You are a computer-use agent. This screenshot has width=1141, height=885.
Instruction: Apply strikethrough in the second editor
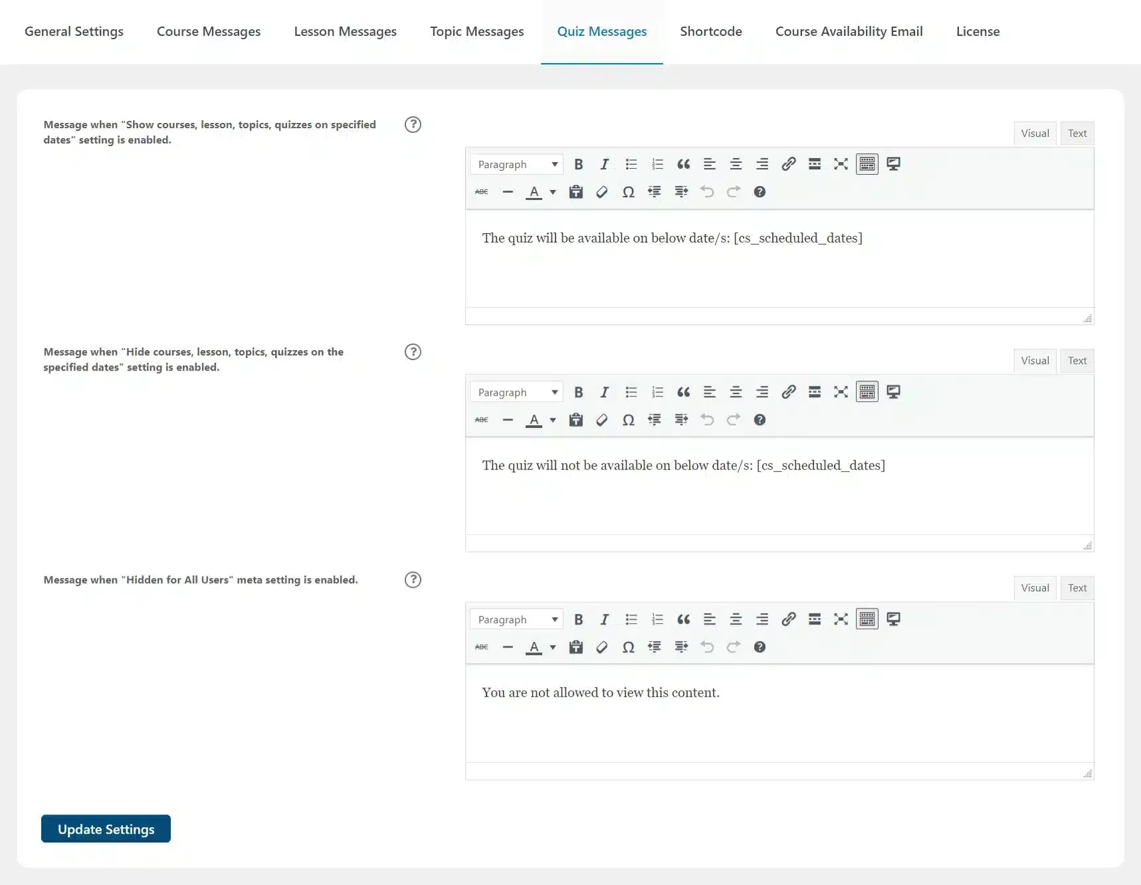(481, 419)
